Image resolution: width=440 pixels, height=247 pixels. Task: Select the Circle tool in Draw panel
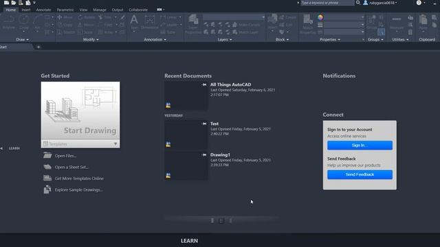[x=23, y=22]
